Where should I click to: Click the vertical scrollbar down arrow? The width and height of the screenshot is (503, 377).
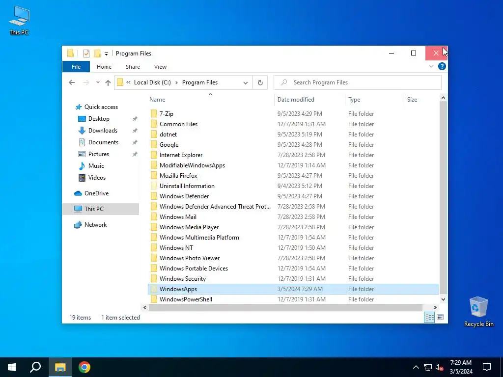pos(443,299)
